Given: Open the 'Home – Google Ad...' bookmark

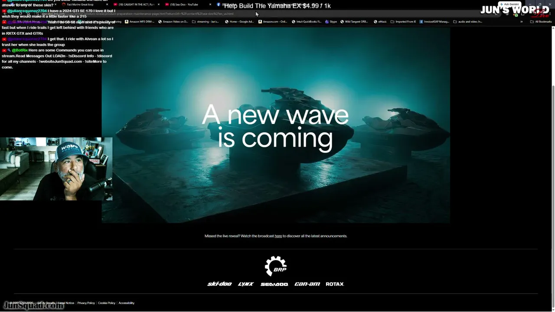Looking at the screenshot, I should 240,22.
